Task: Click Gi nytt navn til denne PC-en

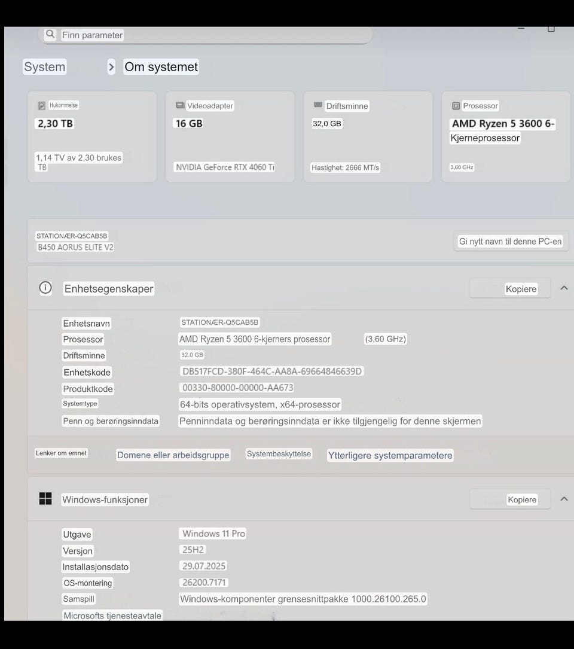Action: tap(510, 241)
